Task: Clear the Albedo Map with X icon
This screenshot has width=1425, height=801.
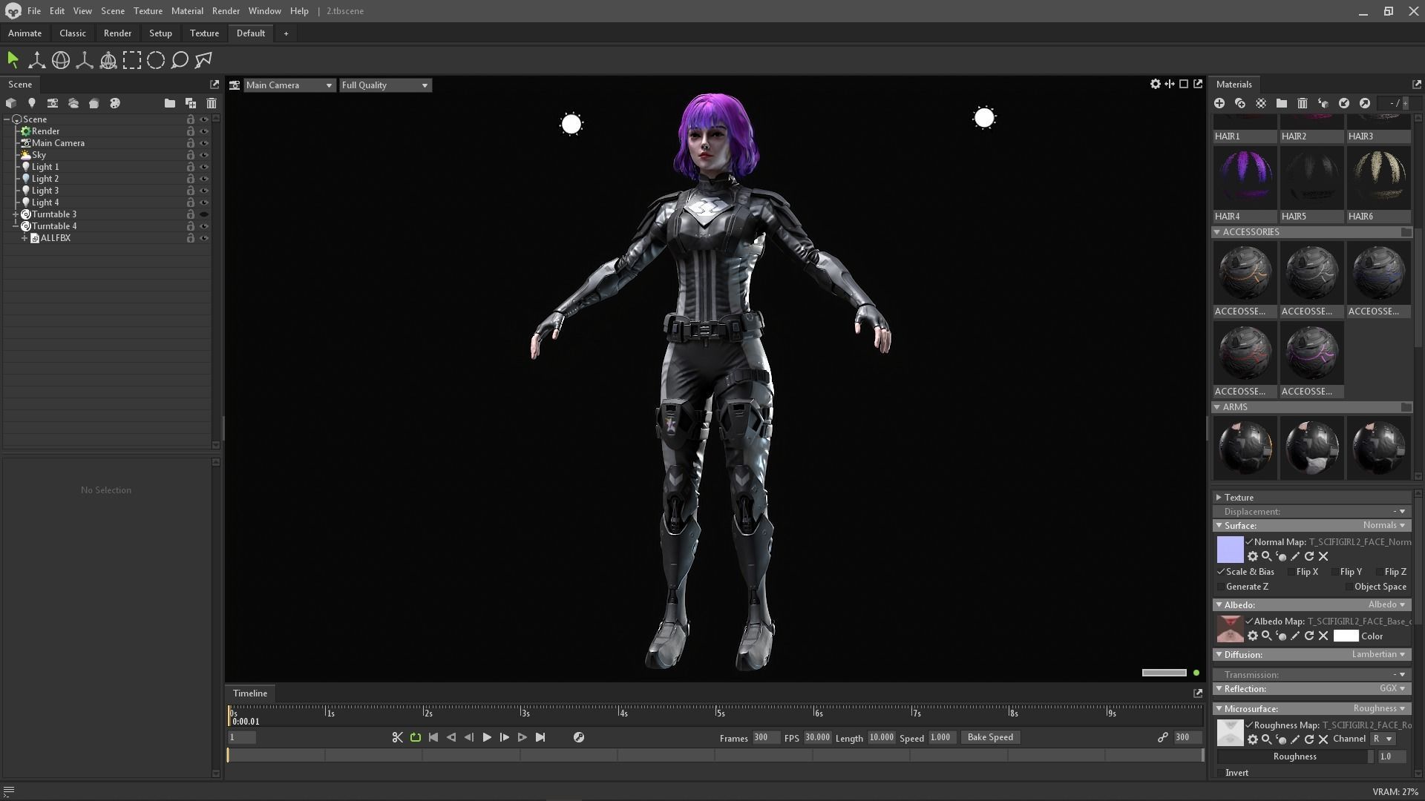Action: (1323, 636)
